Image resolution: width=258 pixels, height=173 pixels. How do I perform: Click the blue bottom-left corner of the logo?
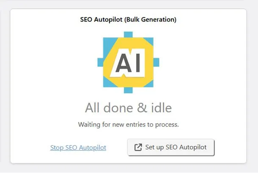[x=107, y=83]
